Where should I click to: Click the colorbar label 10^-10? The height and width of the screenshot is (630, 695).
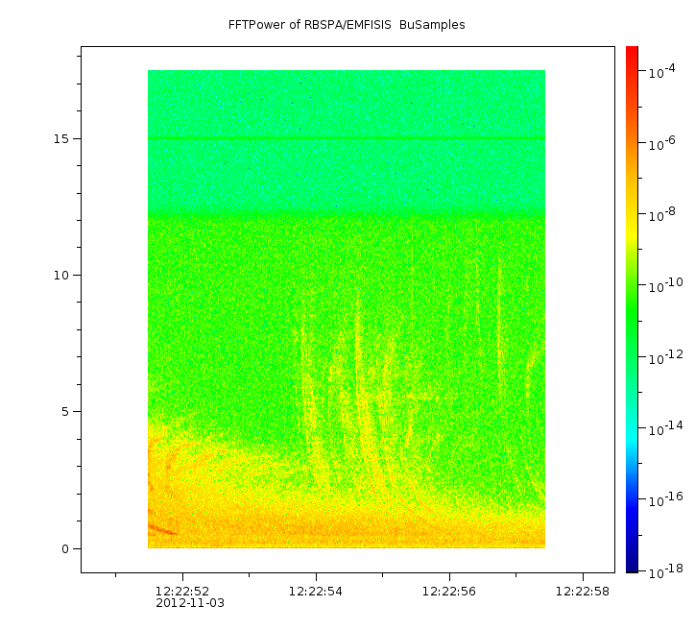[666, 285]
